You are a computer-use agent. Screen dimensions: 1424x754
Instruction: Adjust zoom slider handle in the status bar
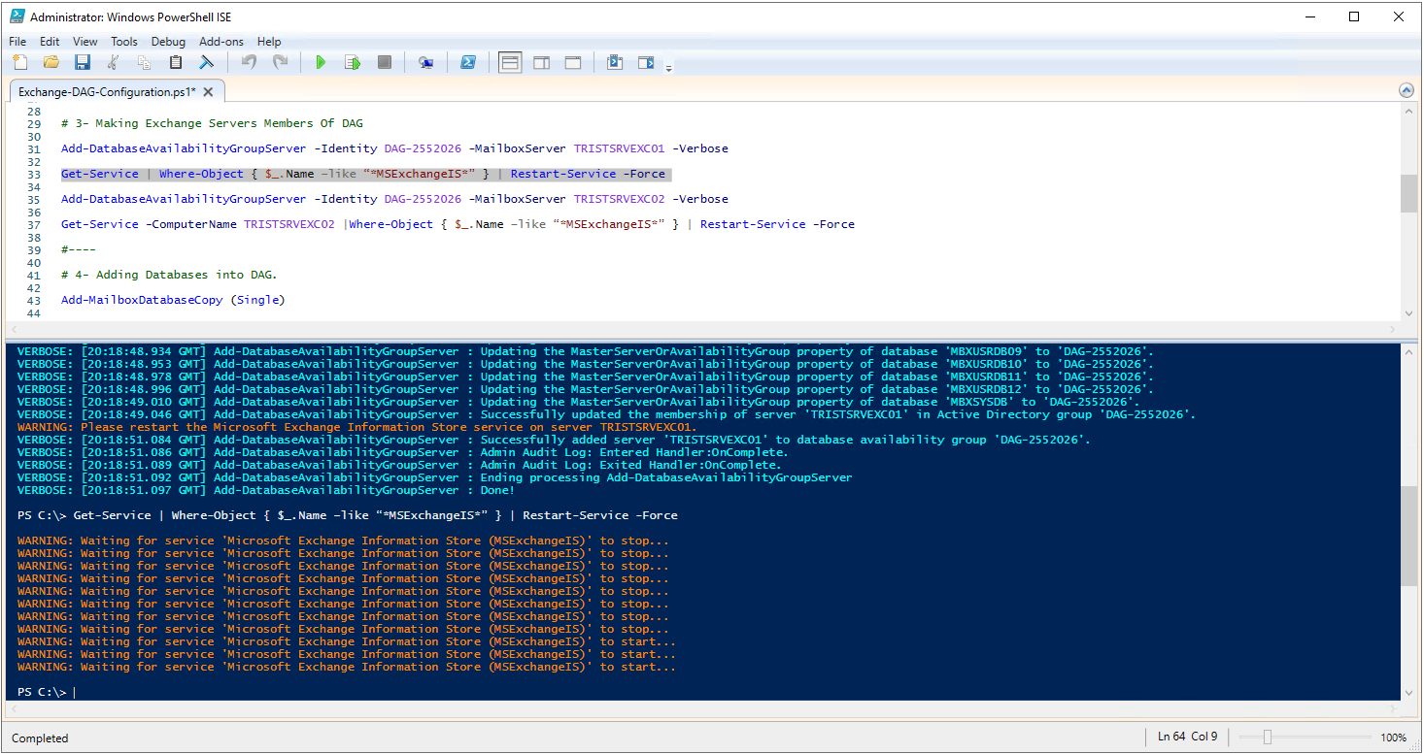click(x=1268, y=738)
